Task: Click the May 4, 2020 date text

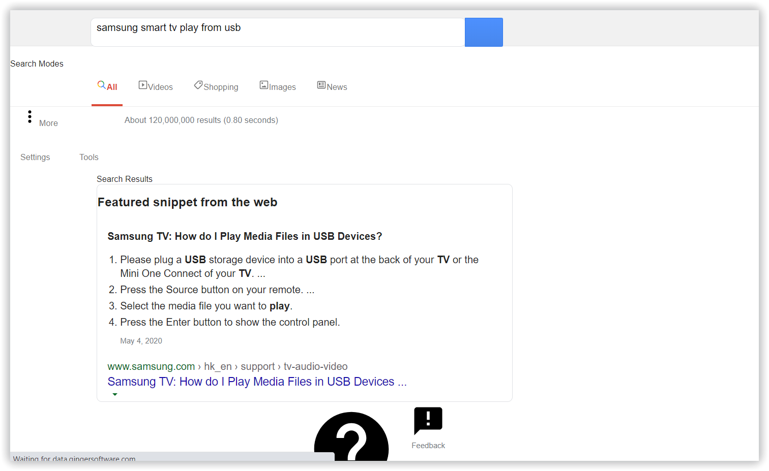Action: [141, 341]
